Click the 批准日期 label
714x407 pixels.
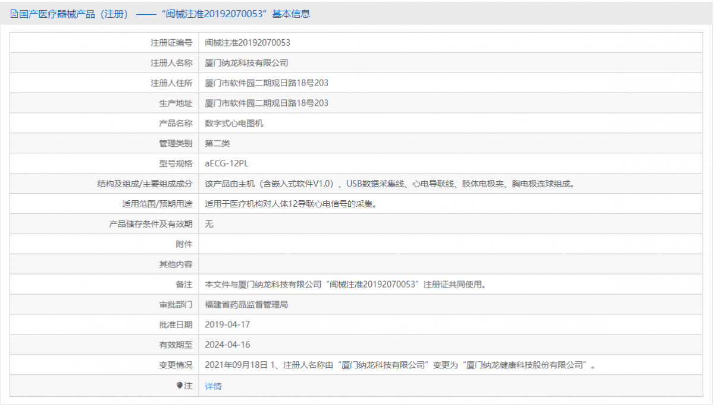click(176, 325)
